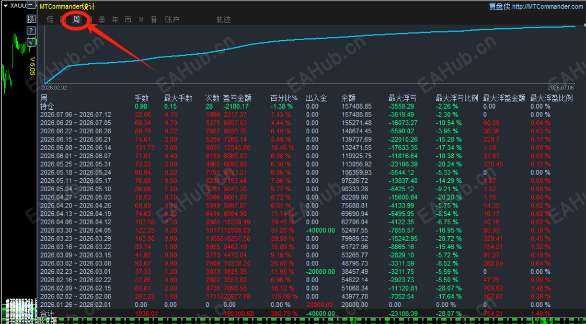Select week row 2026.06.08 ~ 2026.06.14
Screen dimensions: 586x324
[75, 147]
